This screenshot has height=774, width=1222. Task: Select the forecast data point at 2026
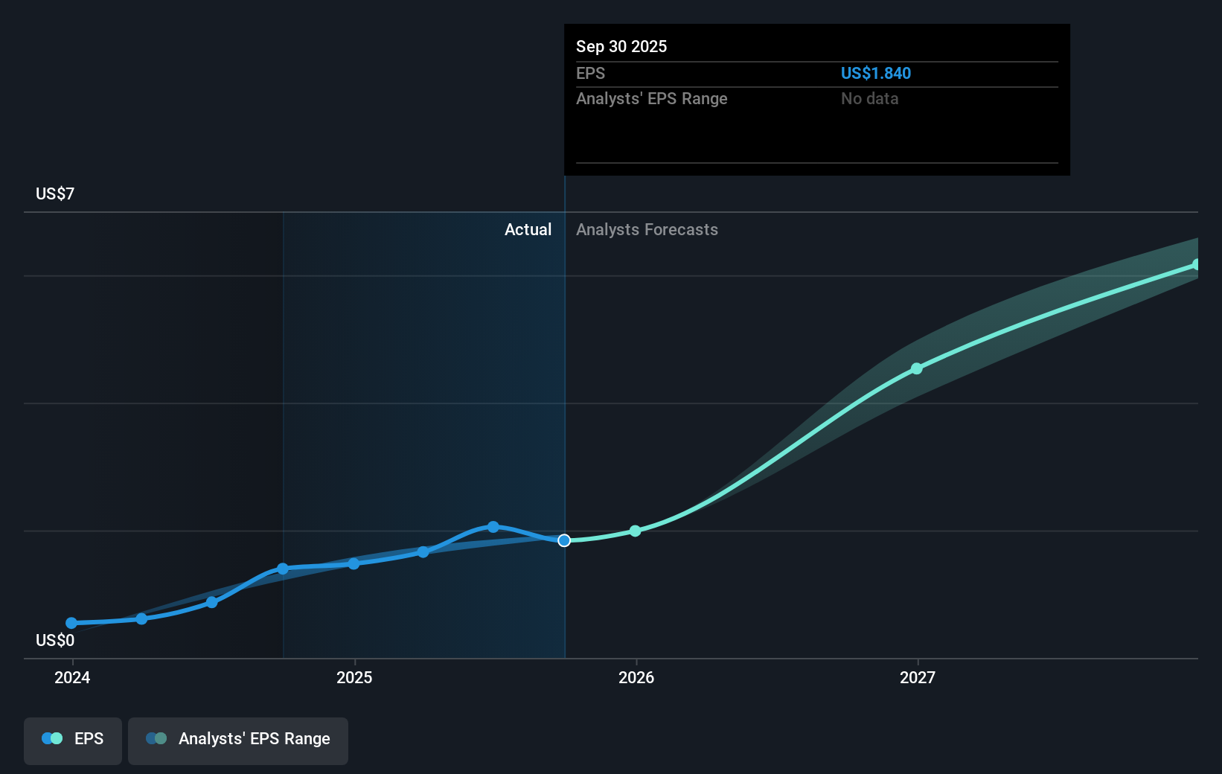pos(635,531)
